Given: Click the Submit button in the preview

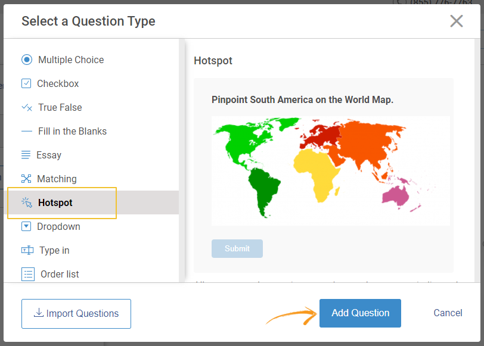Looking at the screenshot, I should pyautogui.click(x=237, y=248).
